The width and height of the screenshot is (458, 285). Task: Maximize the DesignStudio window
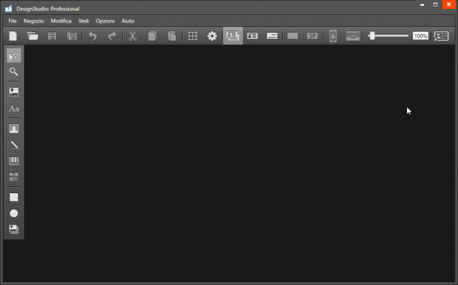436,4
